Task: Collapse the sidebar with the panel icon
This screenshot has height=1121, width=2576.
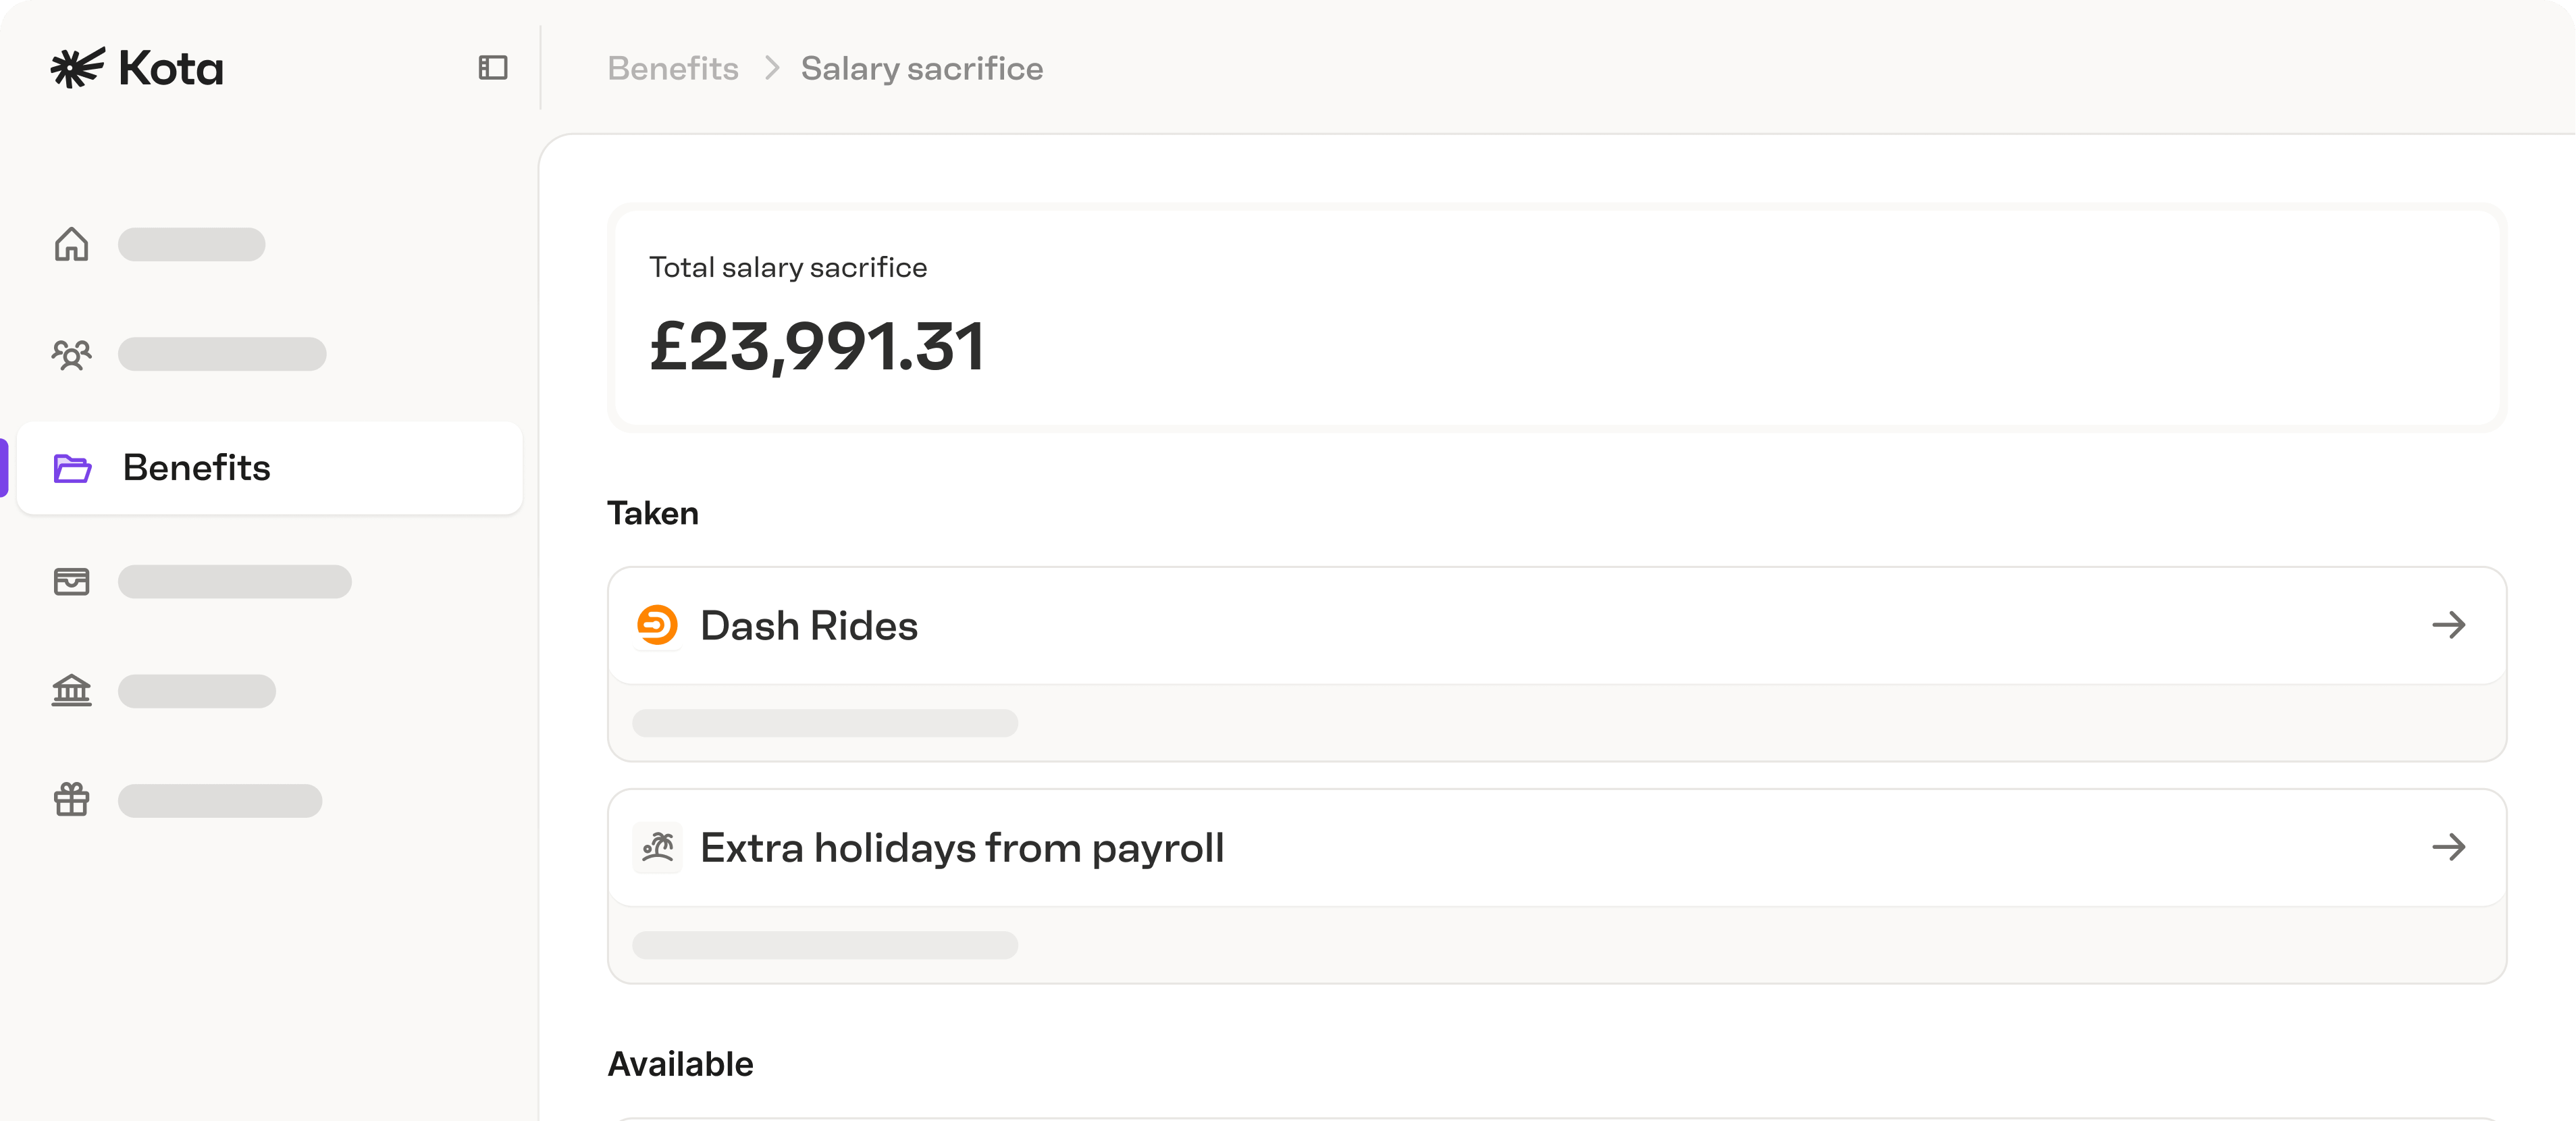Action: 493,68
